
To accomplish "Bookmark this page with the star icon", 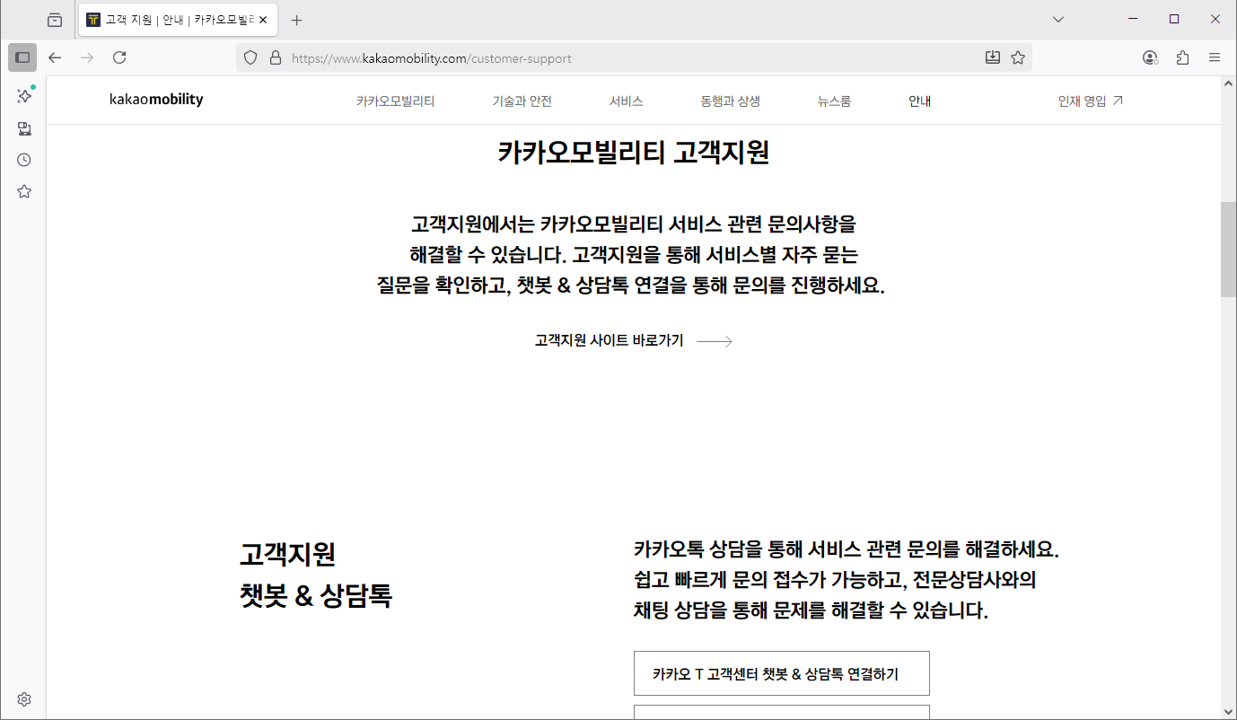I will 1017,57.
